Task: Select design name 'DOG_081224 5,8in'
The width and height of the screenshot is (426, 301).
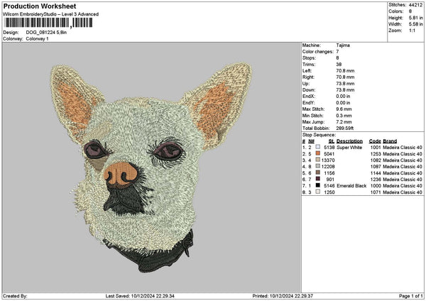Action: tap(46, 33)
